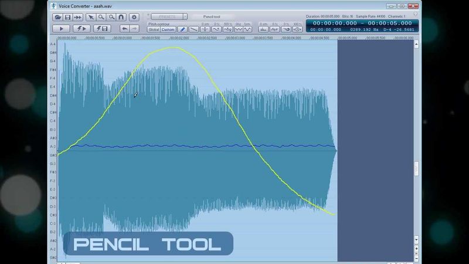Click the help pin icon in top right
Image resolution: width=469 pixels, height=264 pixels.
click(x=416, y=14)
